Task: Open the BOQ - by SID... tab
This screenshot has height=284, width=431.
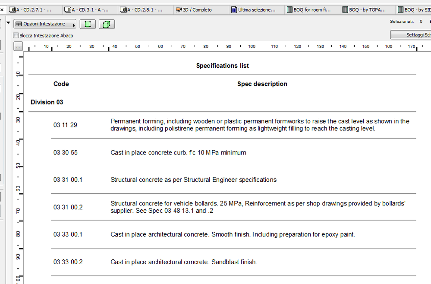Action: [x=414, y=10]
